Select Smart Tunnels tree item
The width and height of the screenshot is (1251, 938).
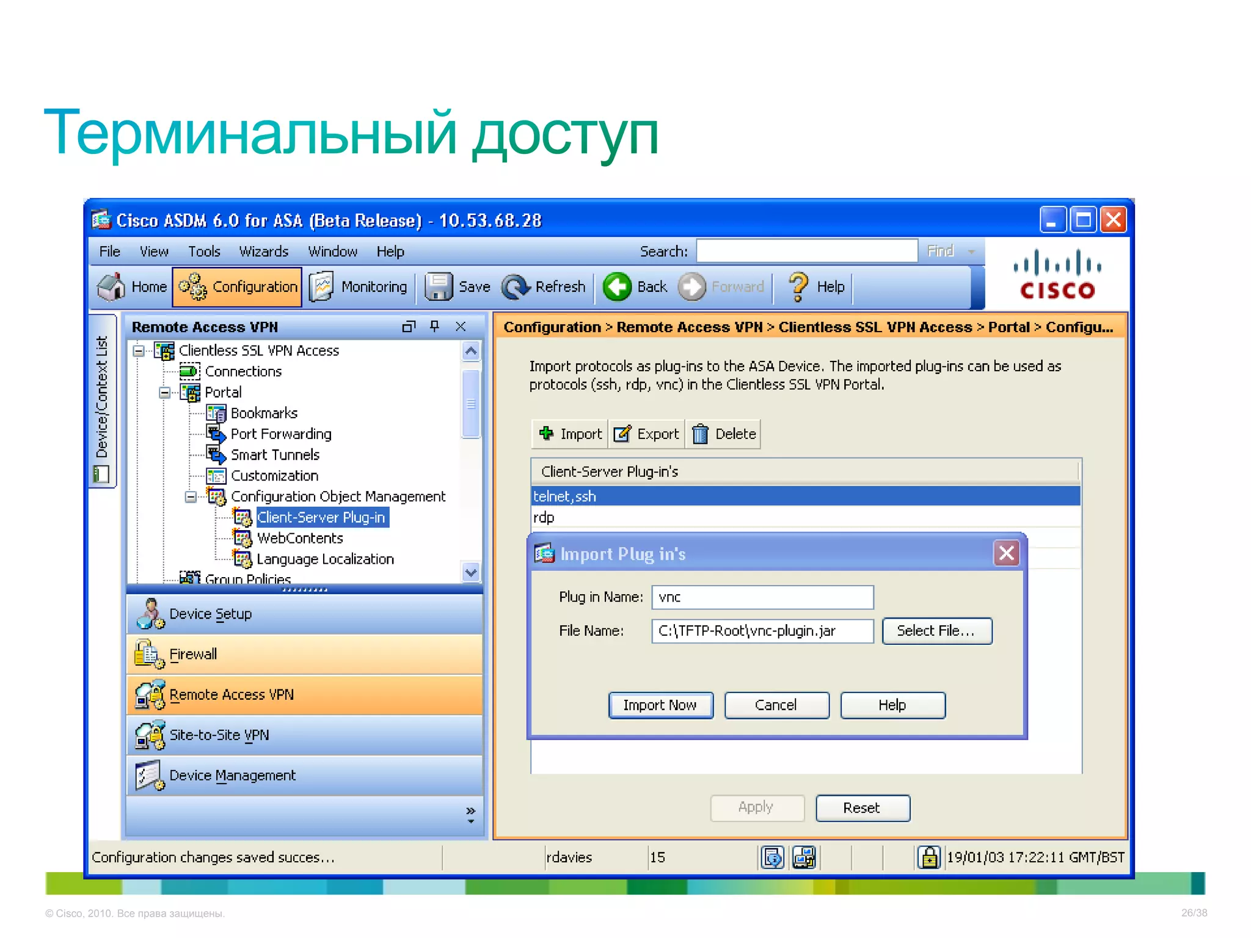275,455
